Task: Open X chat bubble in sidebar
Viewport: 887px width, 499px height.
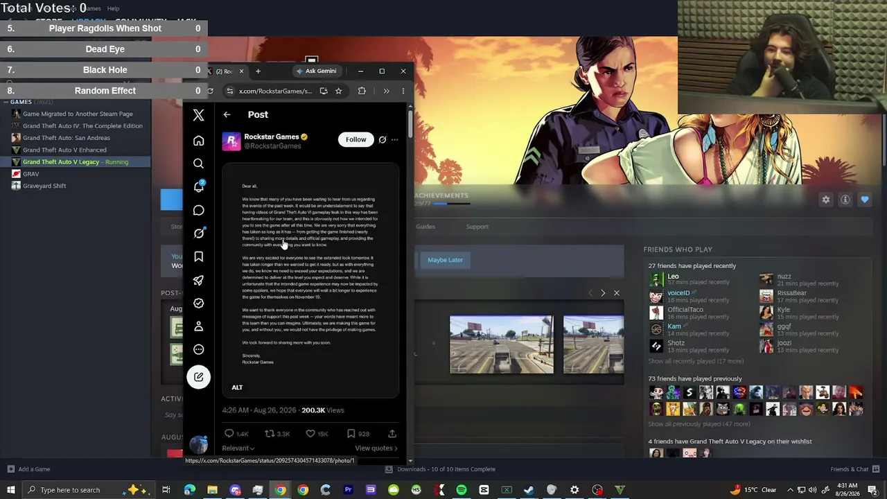Action: point(198,210)
